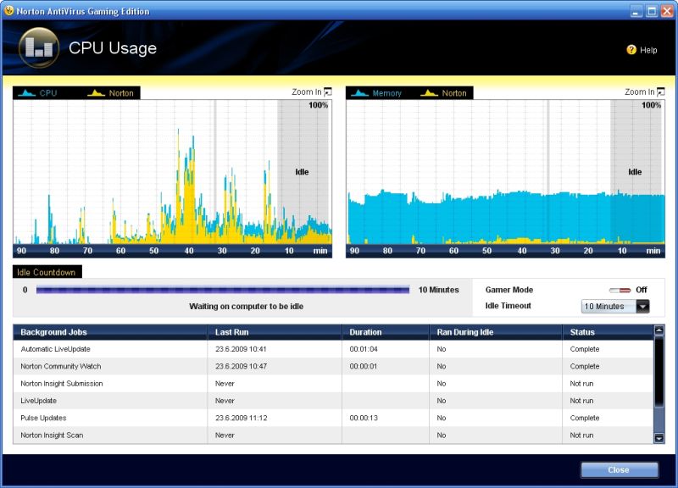
Task: Select the Norton Insight Submission row
Action: click(x=333, y=384)
